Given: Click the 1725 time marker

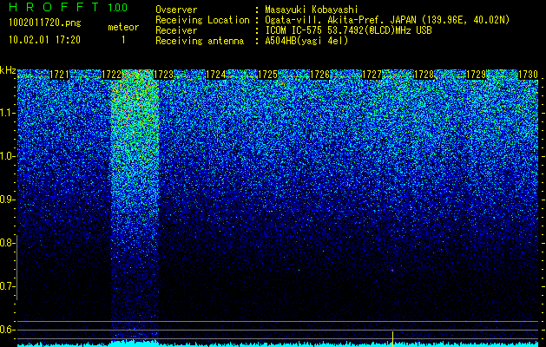Looking at the screenshot, I should coord(267,75).
